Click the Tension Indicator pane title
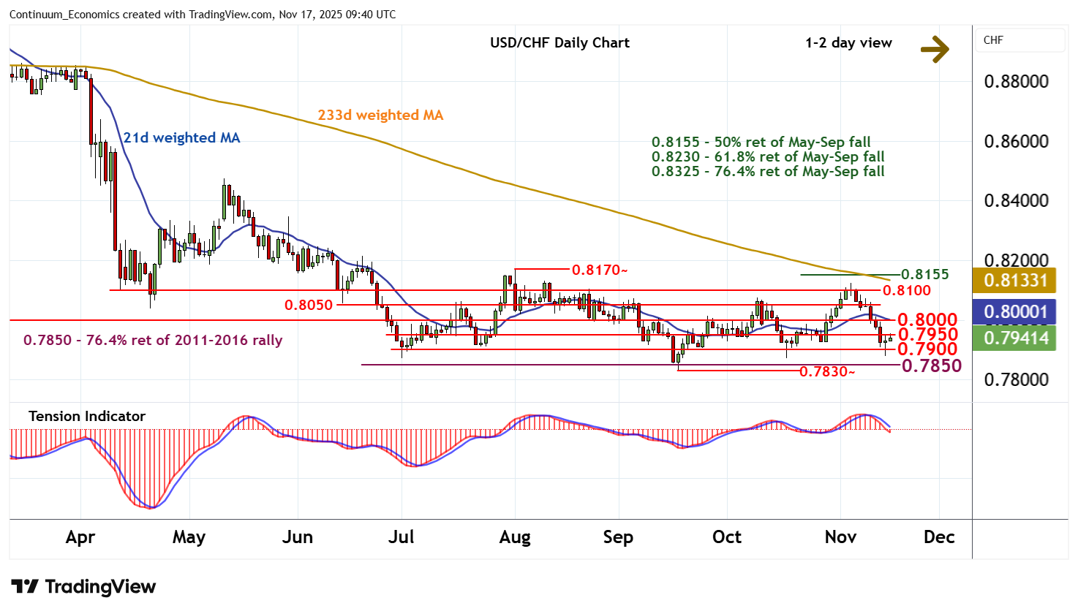Image resolution: width=1078 pixels, height=614 pixels. pos(87,417)
